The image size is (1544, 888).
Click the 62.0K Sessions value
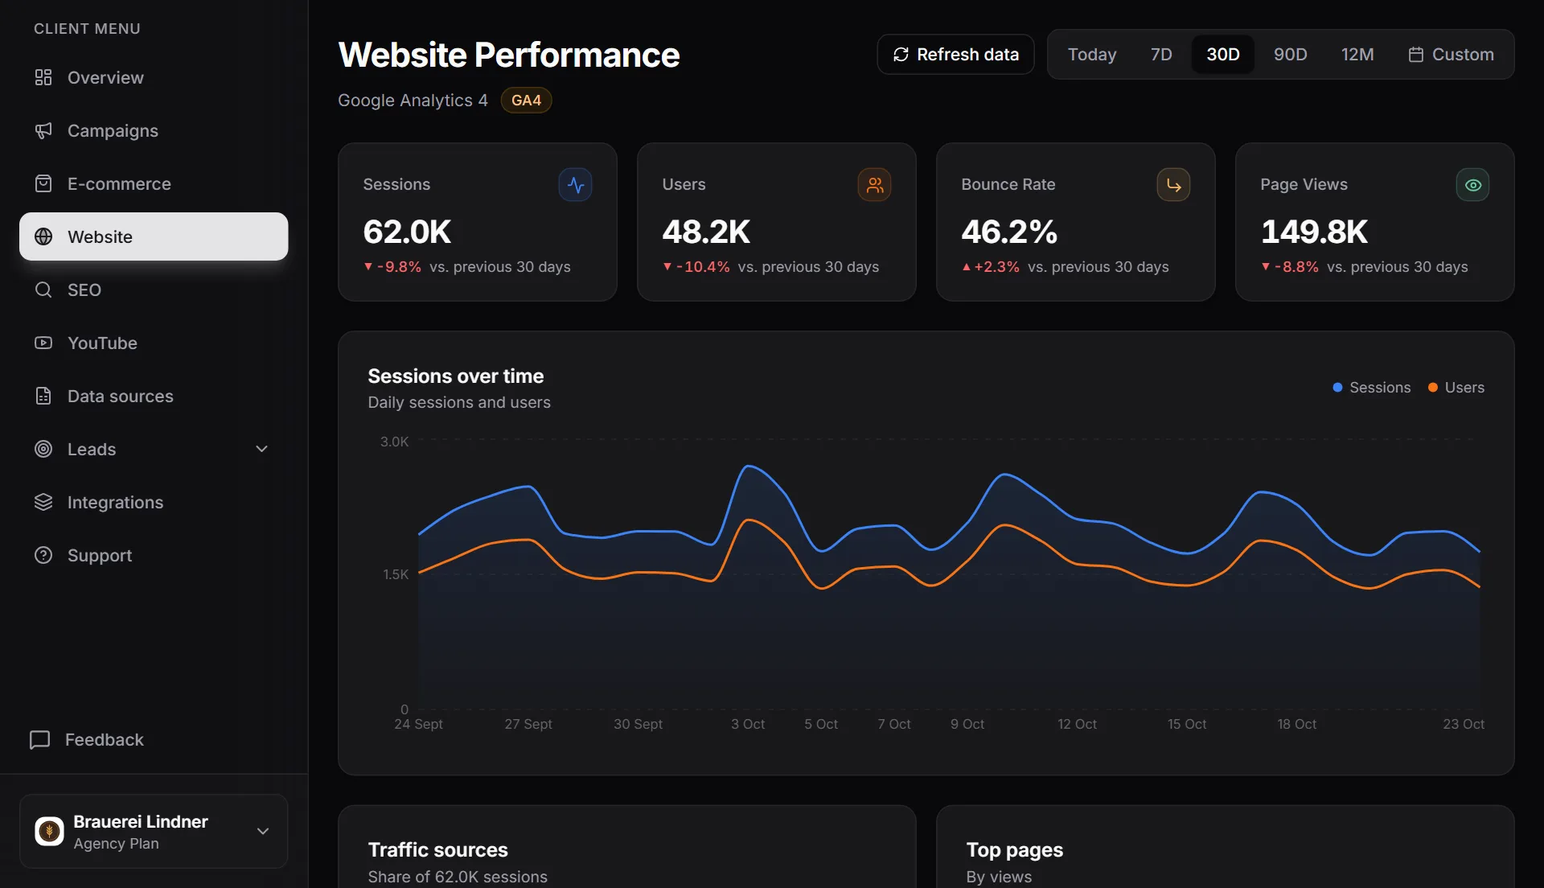(407, 232)
